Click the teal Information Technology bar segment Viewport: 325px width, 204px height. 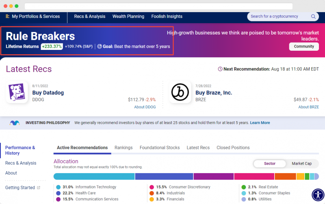(x=94, y=176)
